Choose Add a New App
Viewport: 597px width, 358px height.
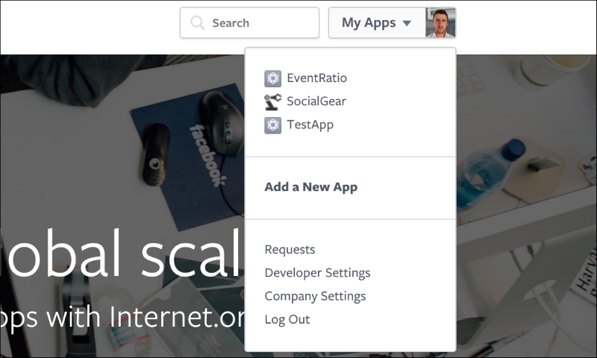click(x=311, y=187)
